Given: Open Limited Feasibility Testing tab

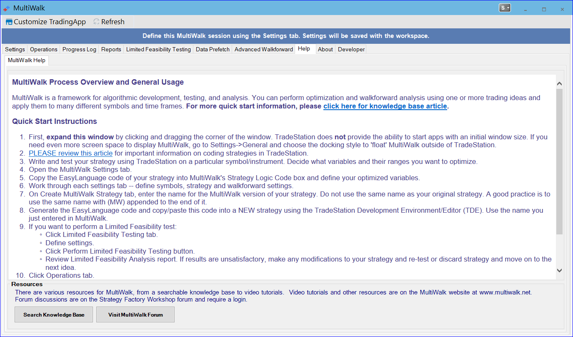Looking at the screenshot, I should click(158, 49).
